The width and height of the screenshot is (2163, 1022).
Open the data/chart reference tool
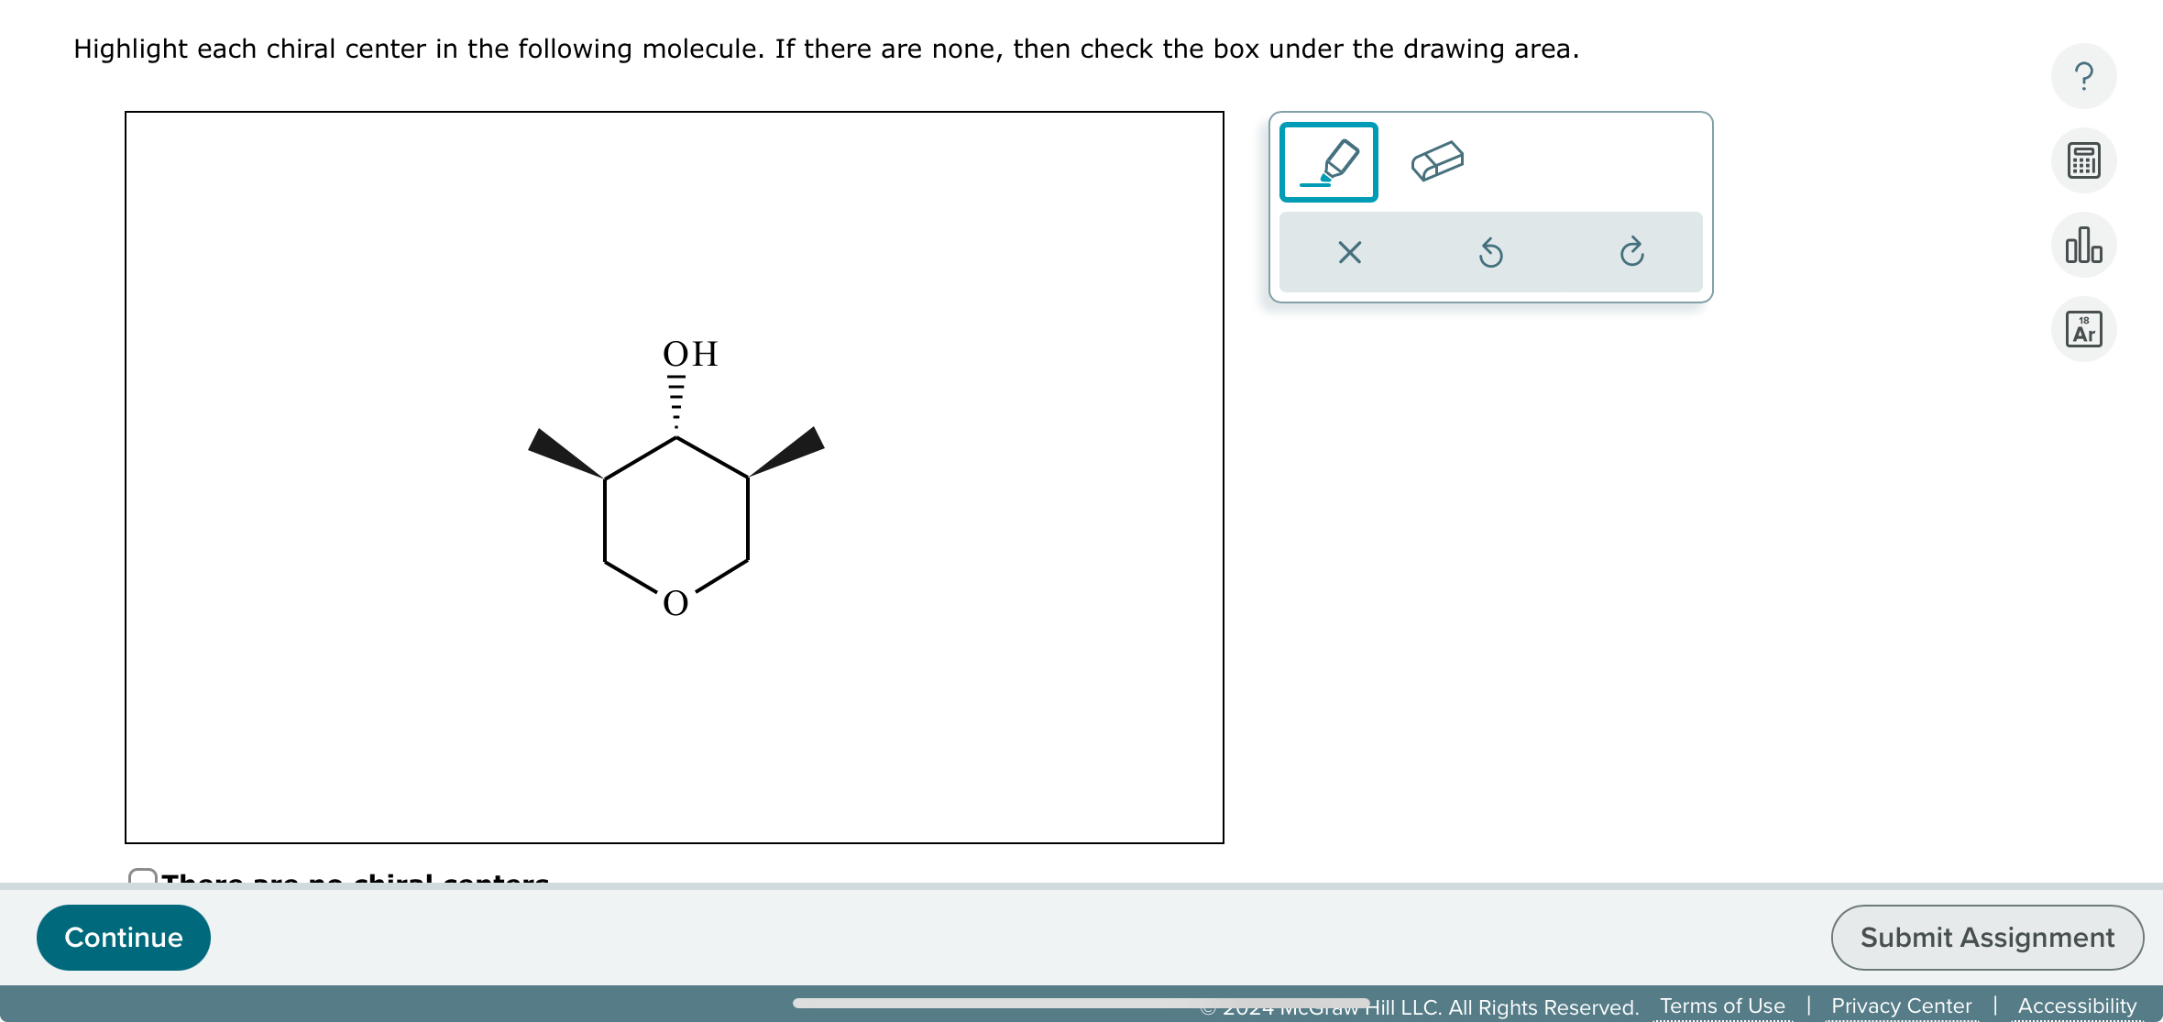pyautogui.click(x=2082, y=245)
